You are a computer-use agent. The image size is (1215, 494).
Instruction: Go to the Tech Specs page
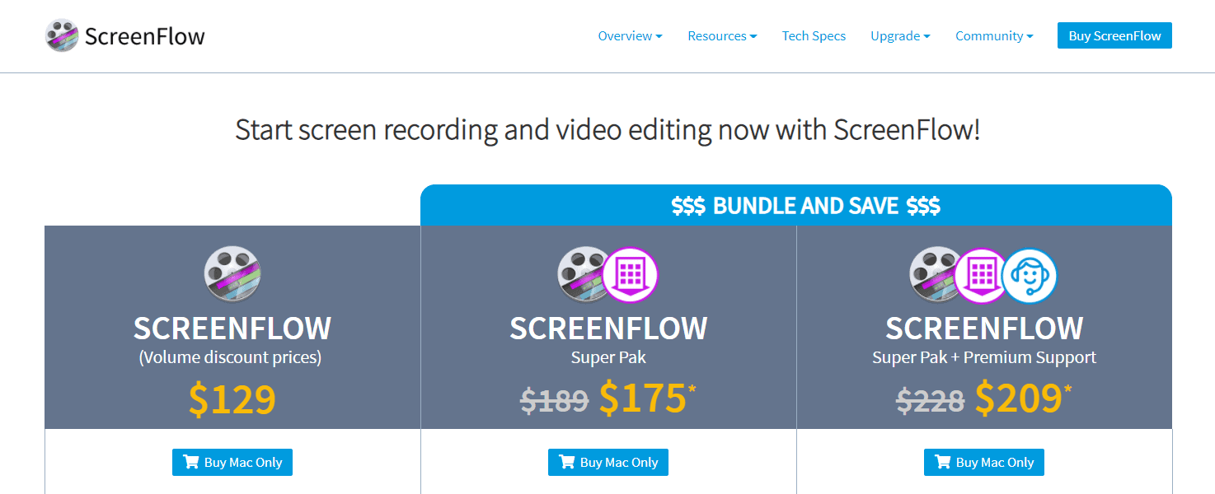click(814, 36)
